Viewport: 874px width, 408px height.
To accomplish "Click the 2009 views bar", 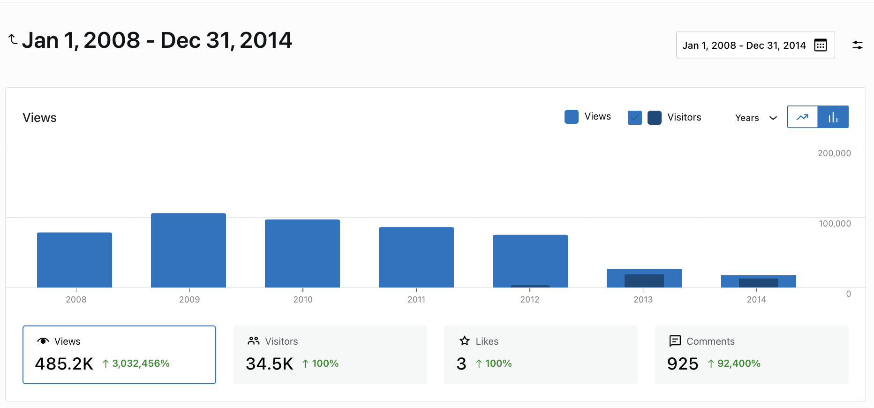I will point(188,250).
